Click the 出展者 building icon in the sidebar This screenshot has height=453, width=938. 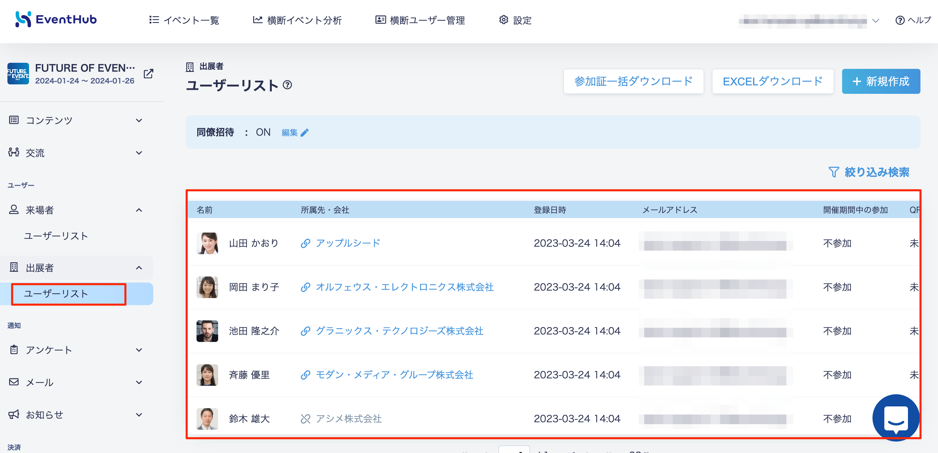14,267
